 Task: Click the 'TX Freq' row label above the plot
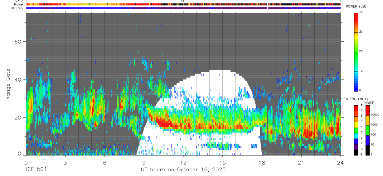click(x=17, y=8)
